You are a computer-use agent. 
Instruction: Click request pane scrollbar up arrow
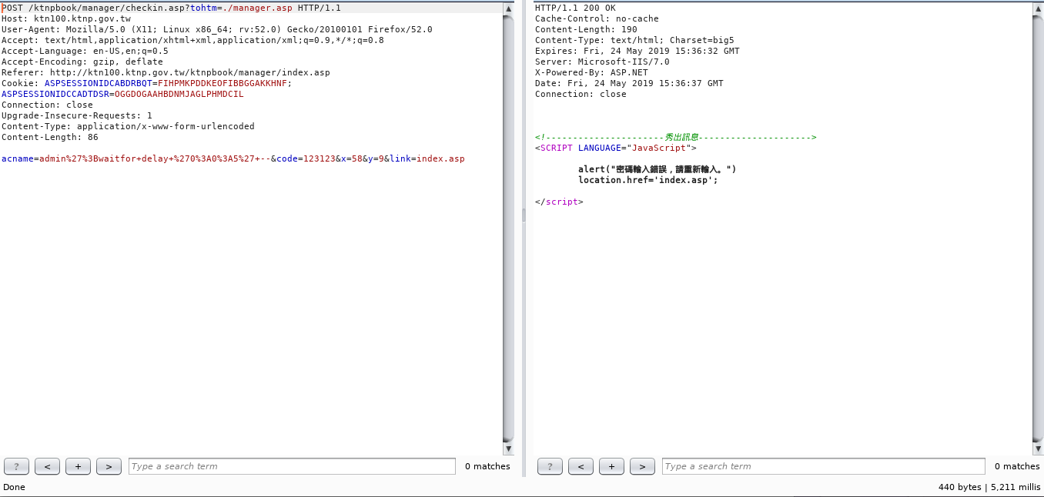coord(508,8)
